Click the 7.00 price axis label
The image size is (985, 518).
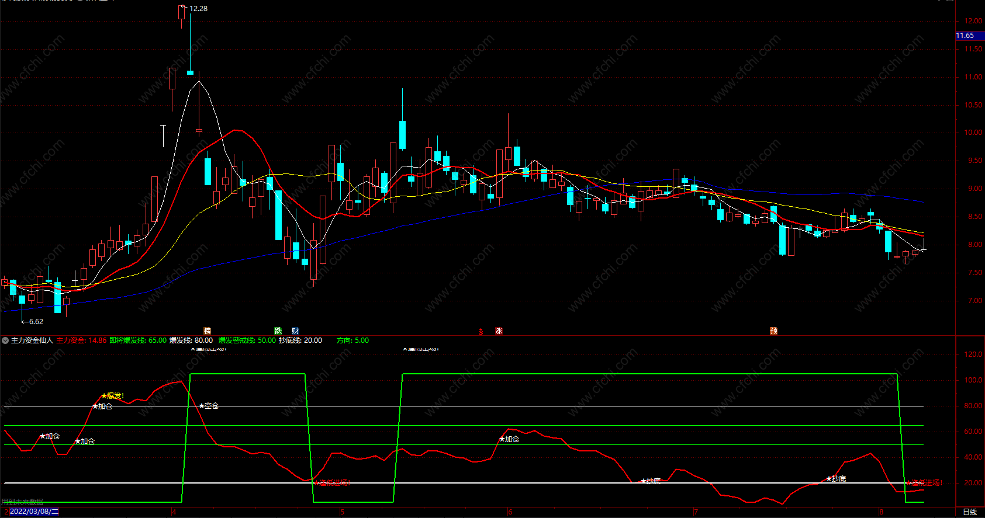pos(975,301)
